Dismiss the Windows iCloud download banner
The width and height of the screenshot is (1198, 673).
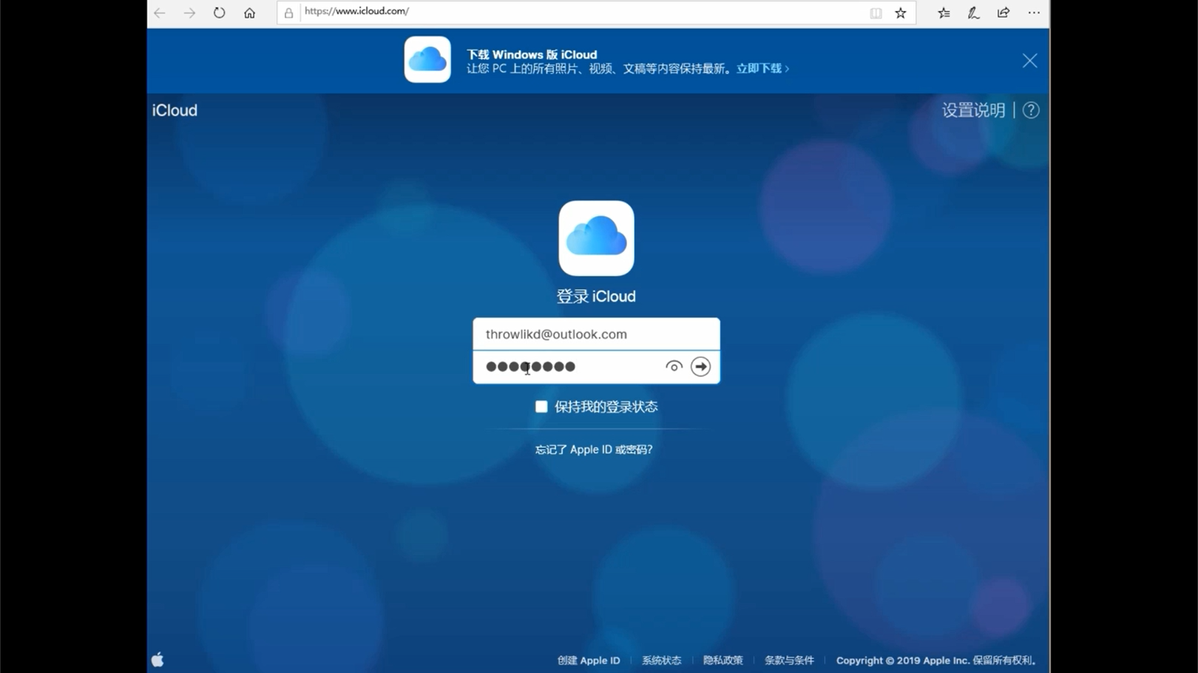pos(1030,61)
